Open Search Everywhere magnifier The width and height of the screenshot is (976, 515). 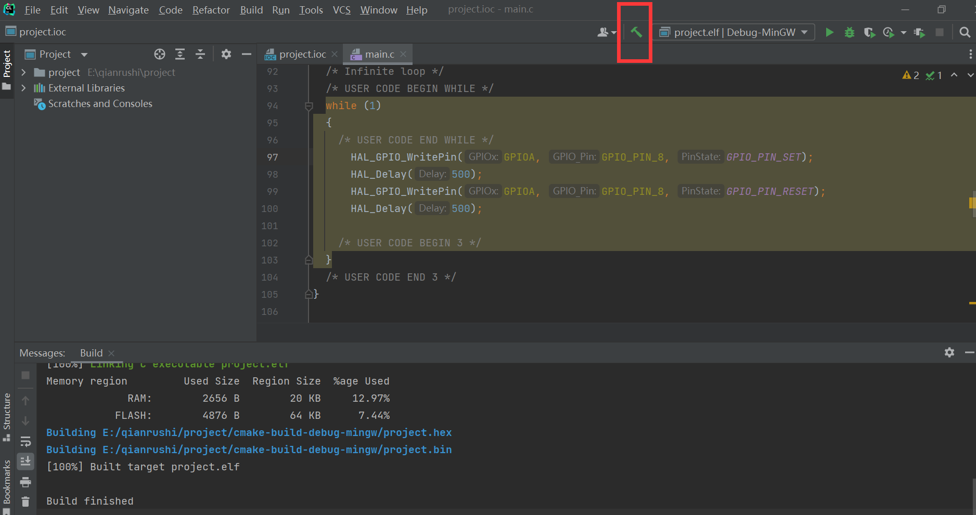[x=965, y=32]
